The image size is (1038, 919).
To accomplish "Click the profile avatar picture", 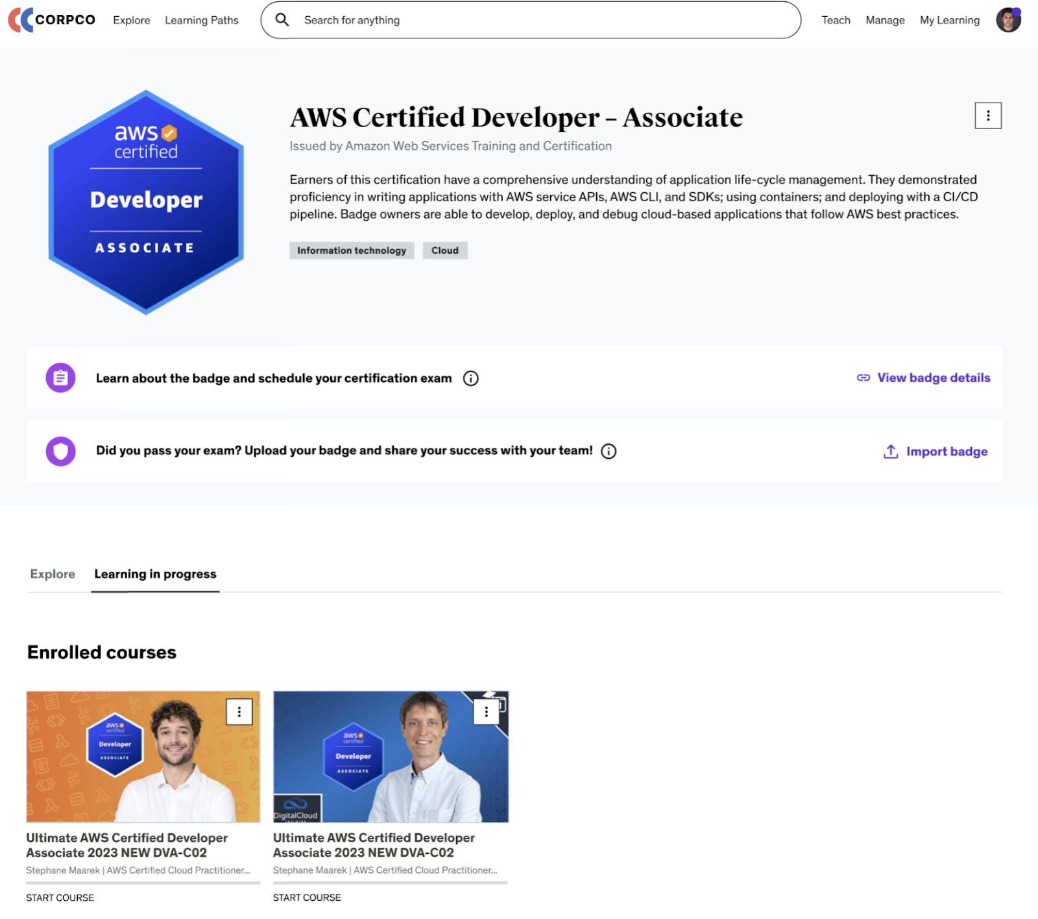I will pyautogui.click(x=1009, y=19).
